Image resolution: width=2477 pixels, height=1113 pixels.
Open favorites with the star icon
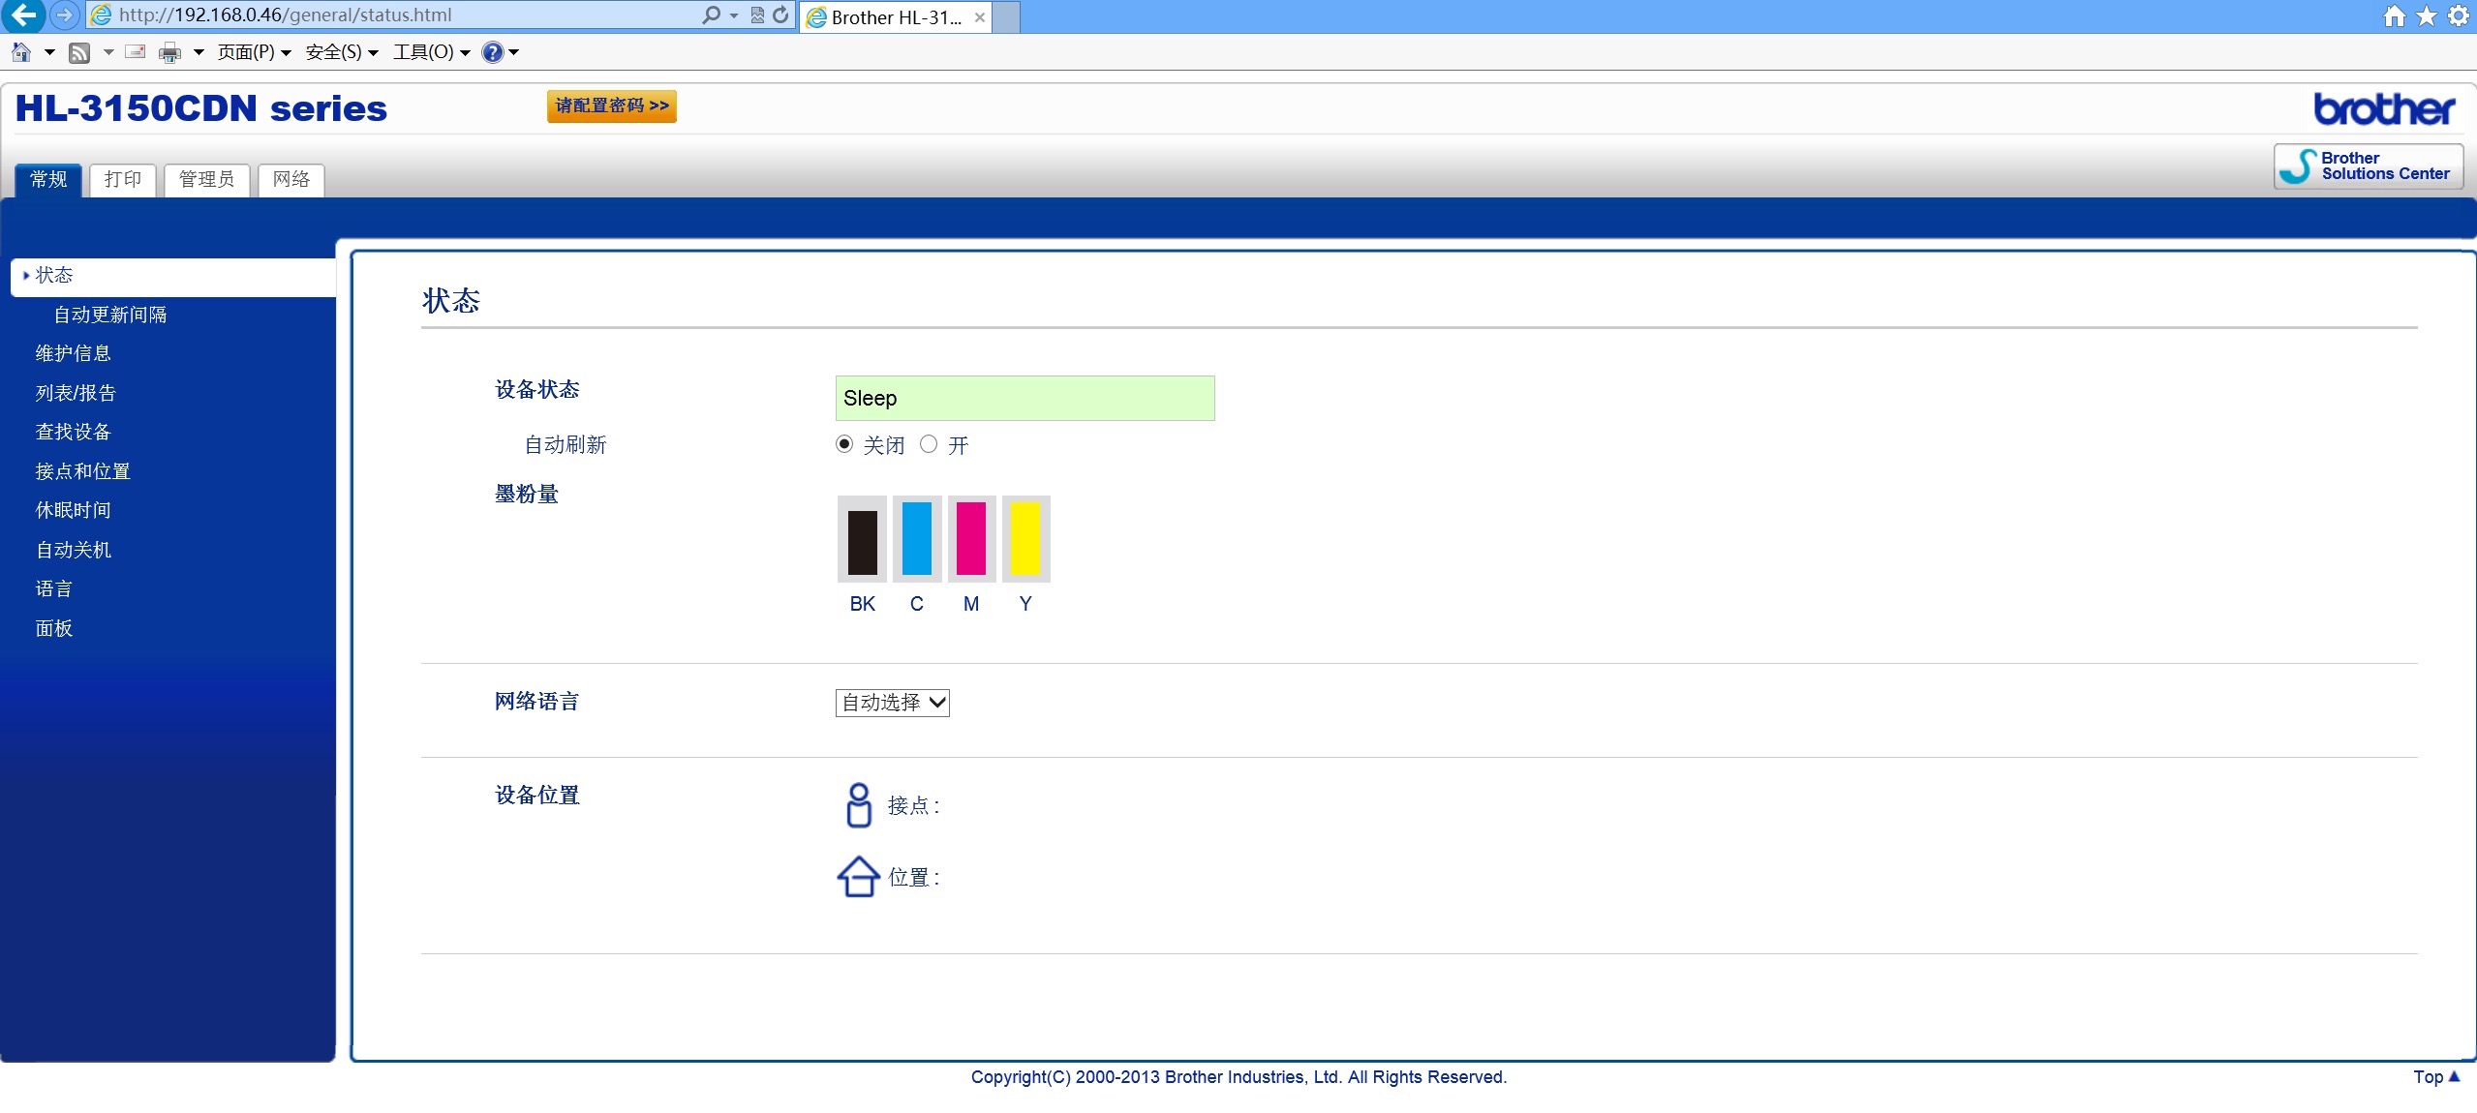coord(2427,15)
